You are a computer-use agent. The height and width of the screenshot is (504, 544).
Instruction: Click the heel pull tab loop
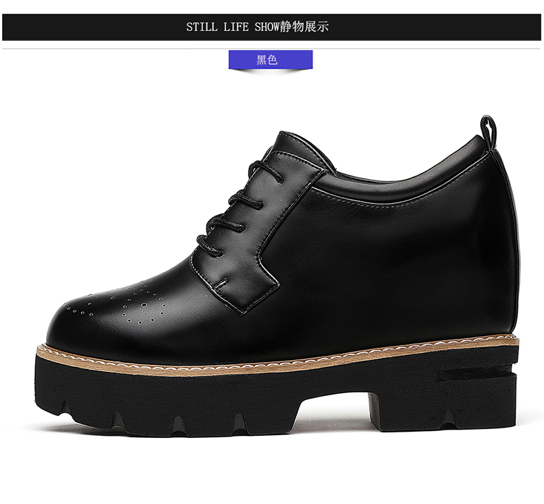point(488,133)
